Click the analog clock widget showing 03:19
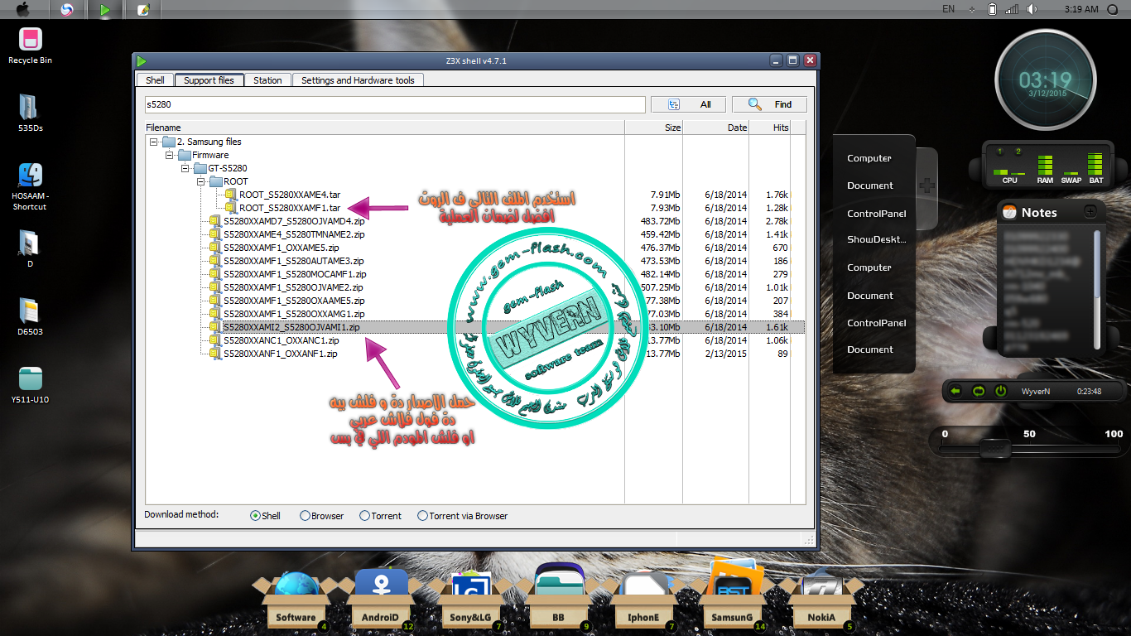 (1045, 80)
